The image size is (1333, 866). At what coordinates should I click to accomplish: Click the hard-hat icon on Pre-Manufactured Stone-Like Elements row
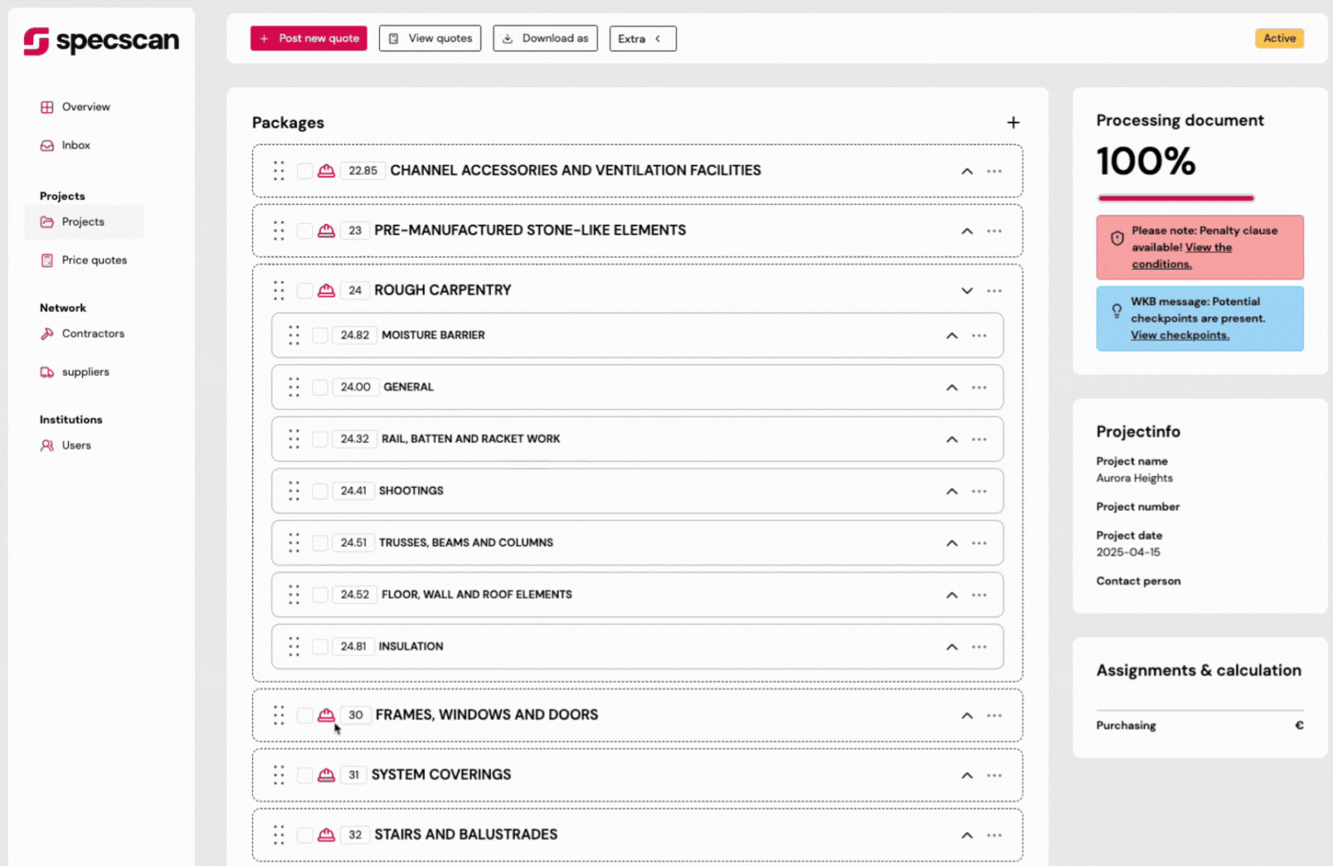tap(326, 231)
